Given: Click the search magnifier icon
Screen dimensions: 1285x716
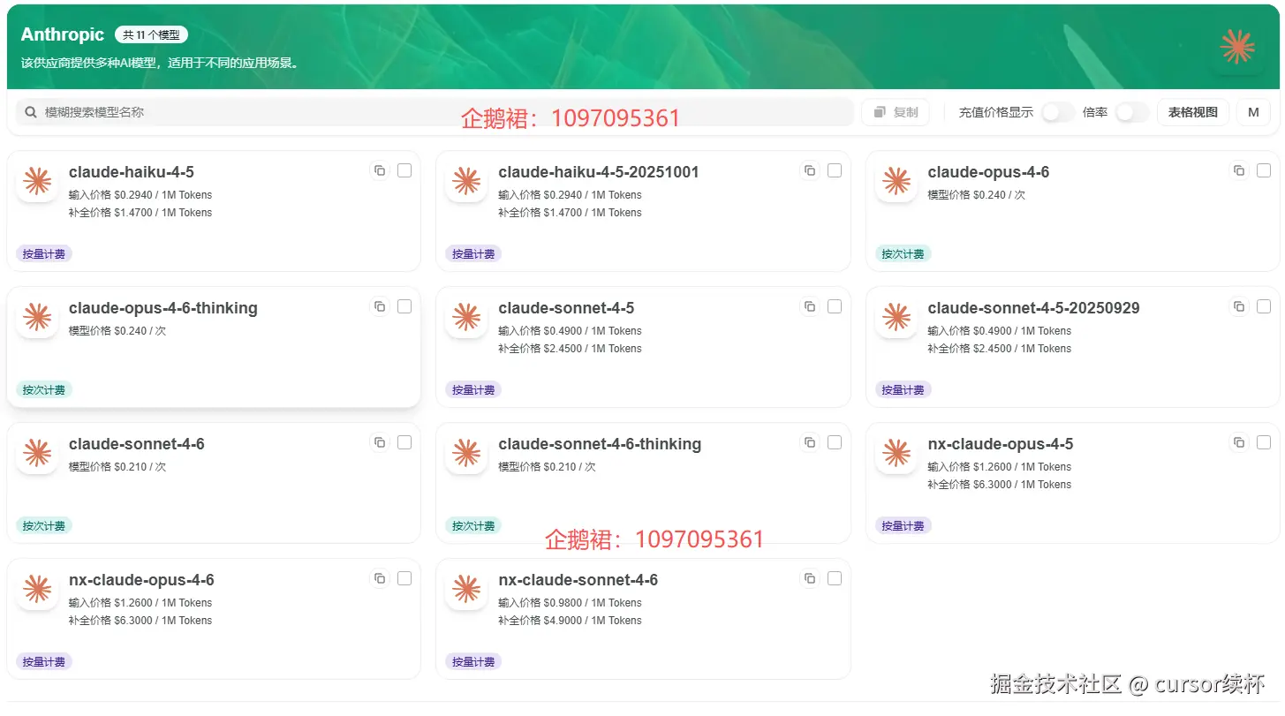Looking at the screenshot, I should pos(31,112).
